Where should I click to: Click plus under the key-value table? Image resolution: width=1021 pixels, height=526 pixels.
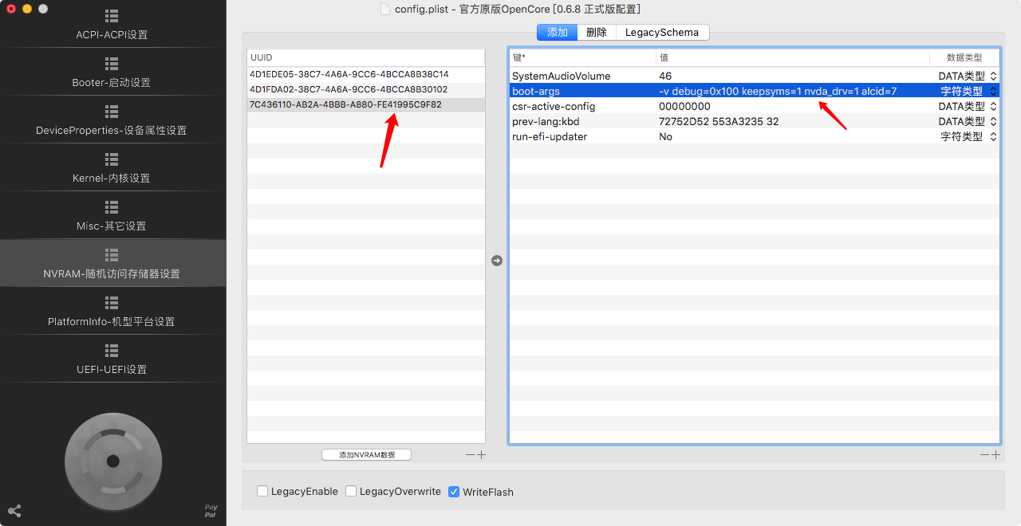[995, 455]
